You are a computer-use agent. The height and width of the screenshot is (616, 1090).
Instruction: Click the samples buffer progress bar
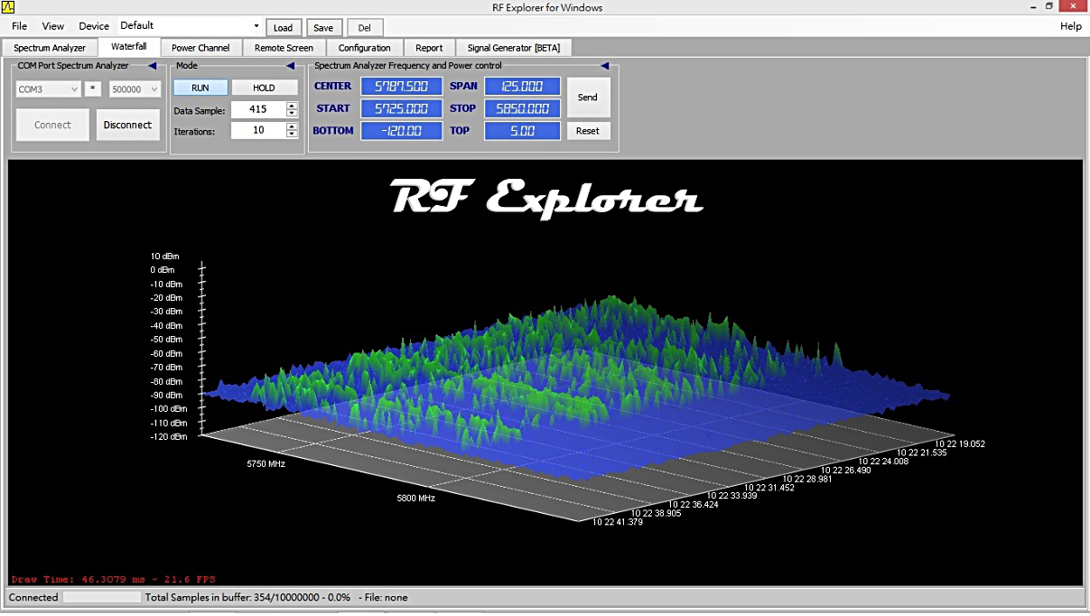tap(101, 597)
